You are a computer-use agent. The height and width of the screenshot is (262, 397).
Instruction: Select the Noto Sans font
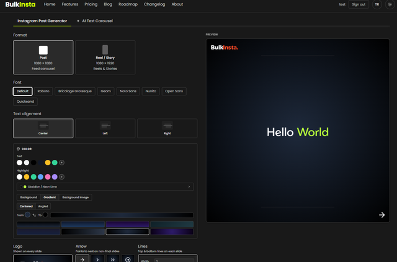[128, 91]
